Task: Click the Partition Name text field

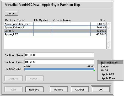Action: coord(60,55)
